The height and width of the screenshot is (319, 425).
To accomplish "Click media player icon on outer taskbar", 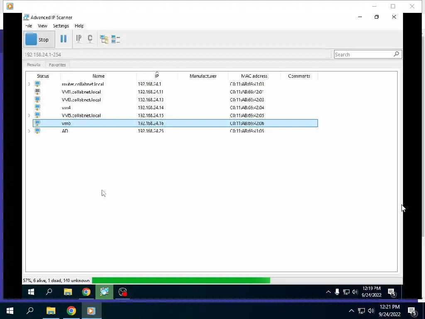I will [91, 311].
